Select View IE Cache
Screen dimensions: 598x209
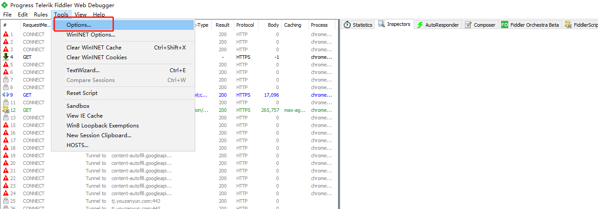coord(123,116)
